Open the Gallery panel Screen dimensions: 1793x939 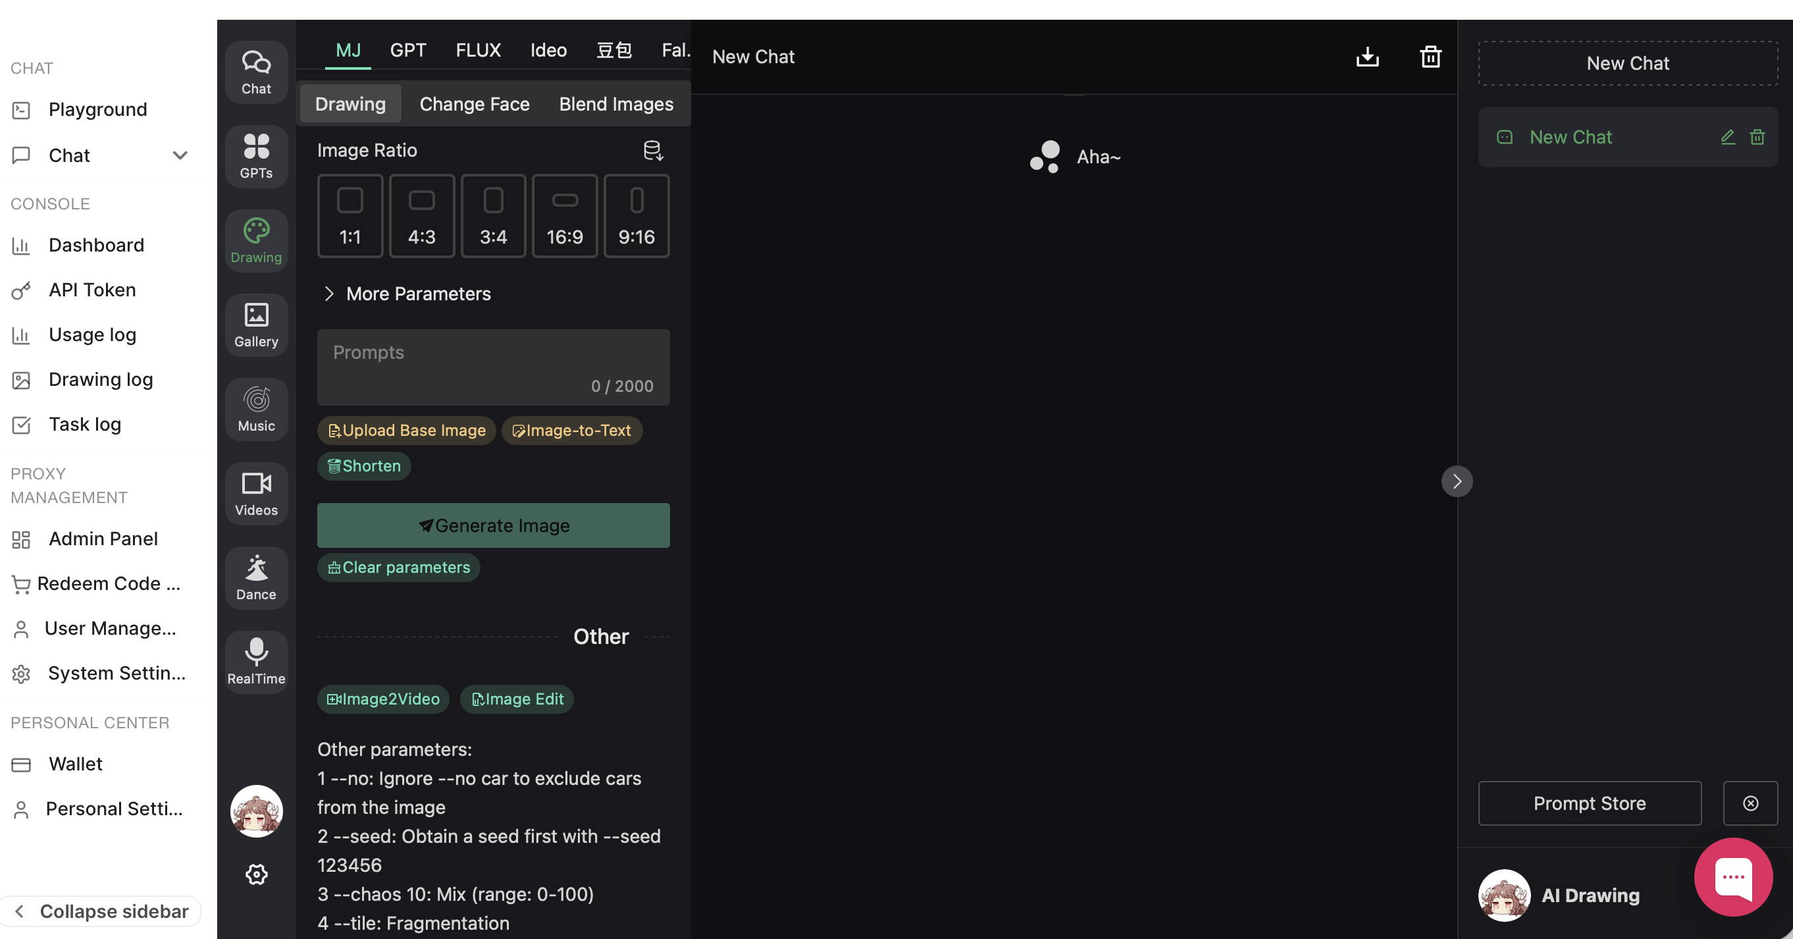coord(256,325)
